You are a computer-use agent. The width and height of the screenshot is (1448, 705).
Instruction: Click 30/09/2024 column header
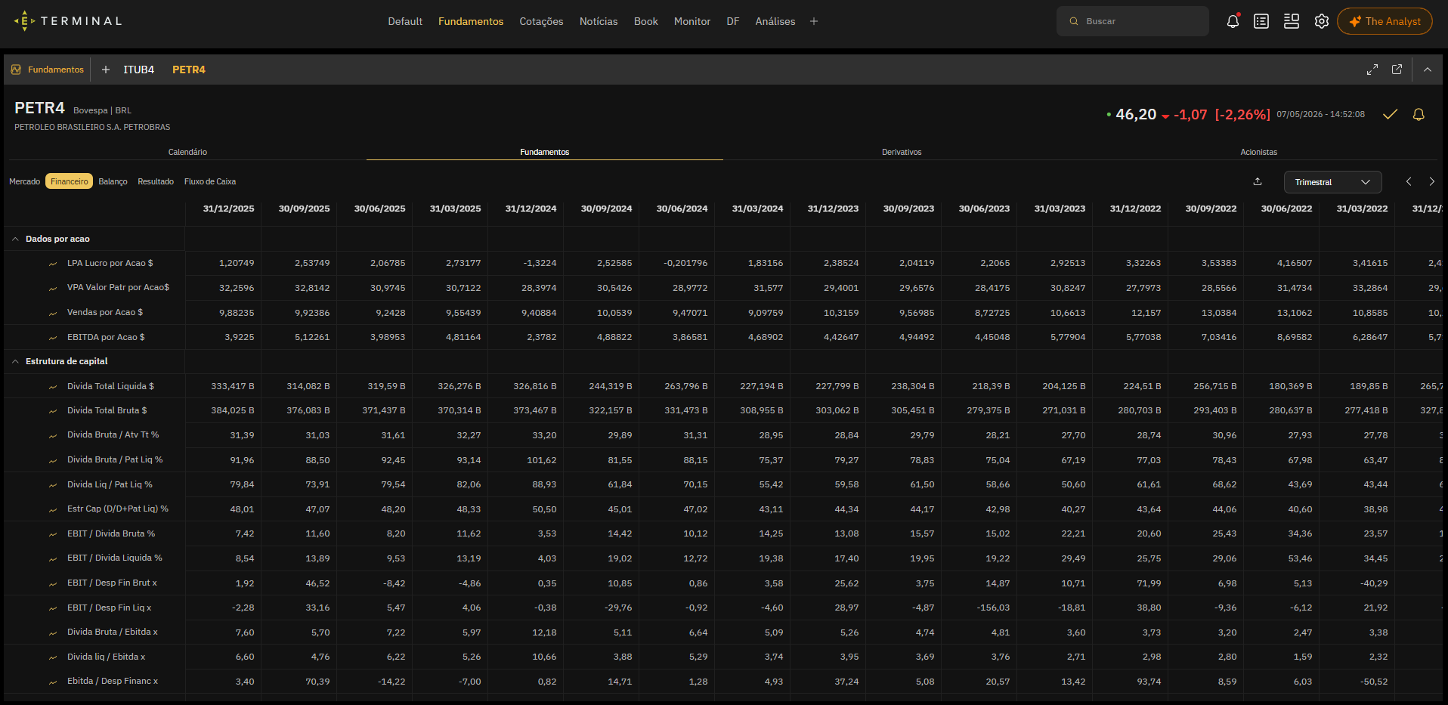click(x=606, y=209)
